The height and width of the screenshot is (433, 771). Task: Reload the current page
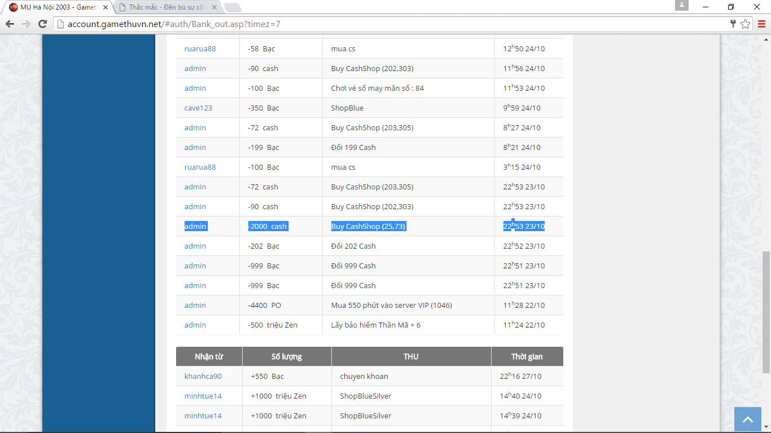[x=42, y=24]
